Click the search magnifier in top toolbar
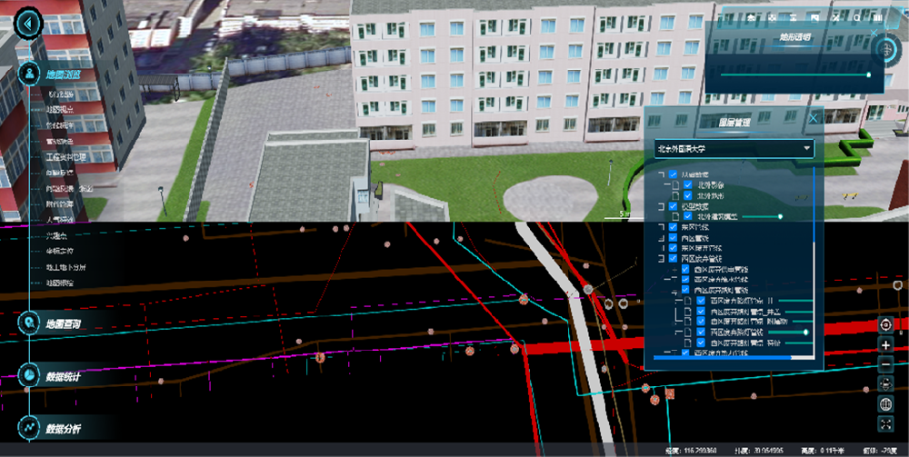This screenshot has height=457, width=909. coord(858,17)
